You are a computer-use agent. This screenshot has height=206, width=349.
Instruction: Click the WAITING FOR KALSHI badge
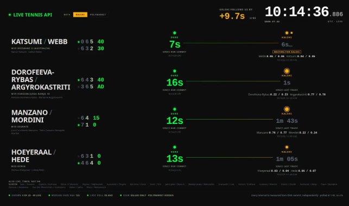point(287,52)
